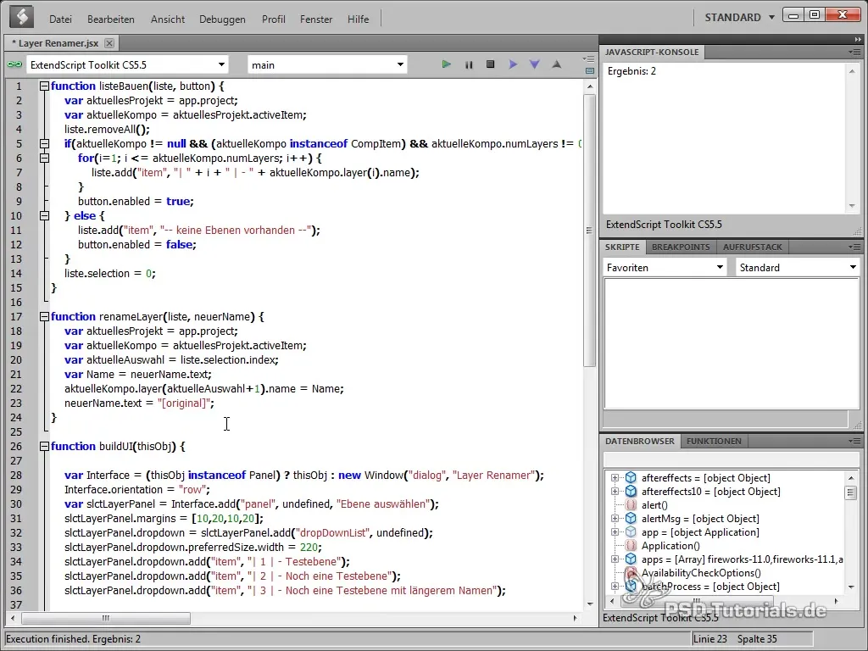
Task: Click the ExtendScript Toolkit app logo
Action: click(x=21, y=18)
